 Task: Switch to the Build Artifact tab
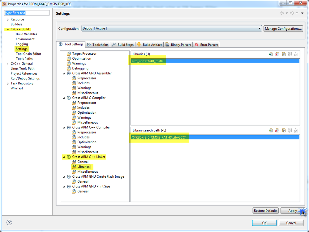pyautogui.click(x=150, y=45)
